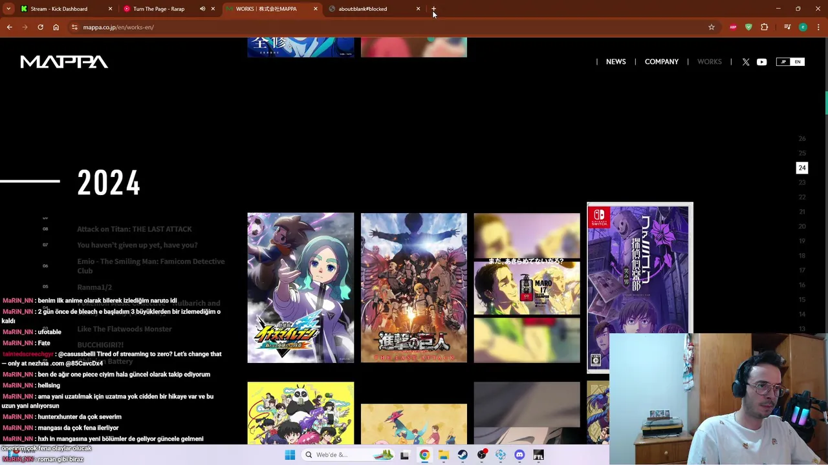Open the MAPPA YouTube channel icon
828x465 pixels.
761,62
